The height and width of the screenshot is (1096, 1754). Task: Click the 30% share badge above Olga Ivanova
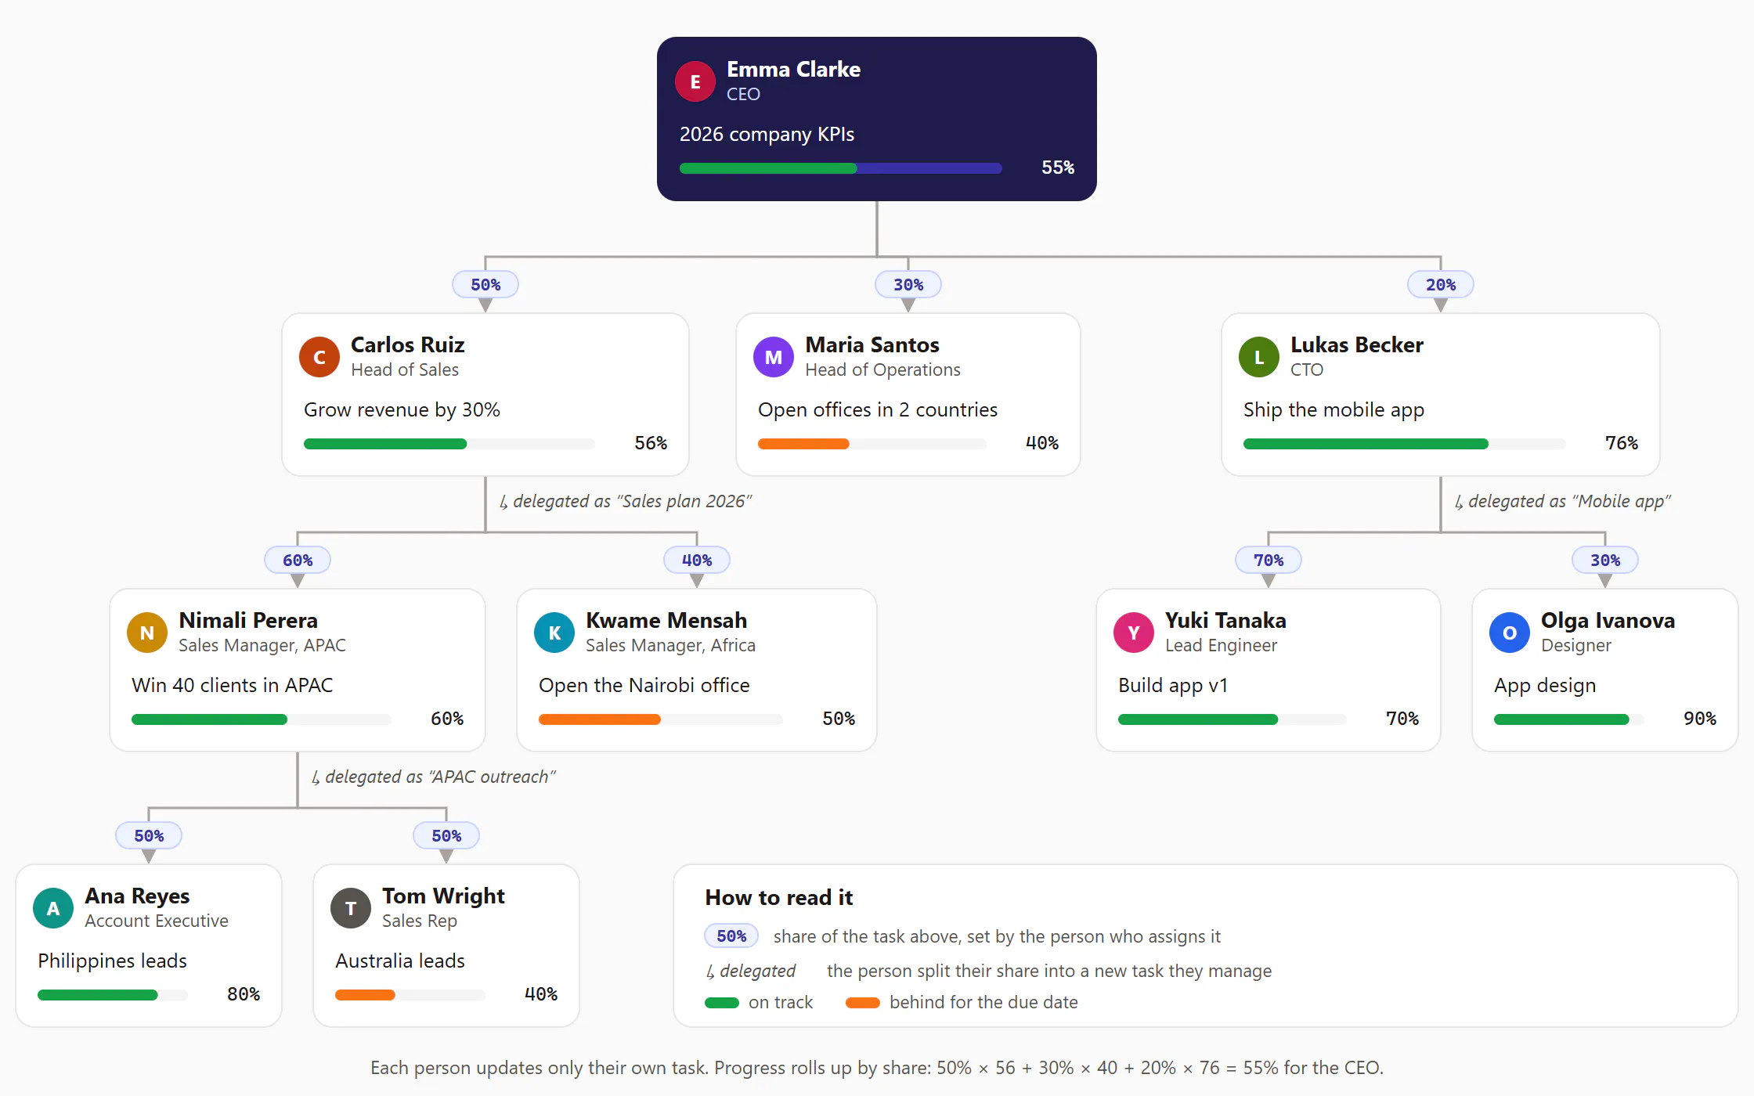click(1605, 560)
